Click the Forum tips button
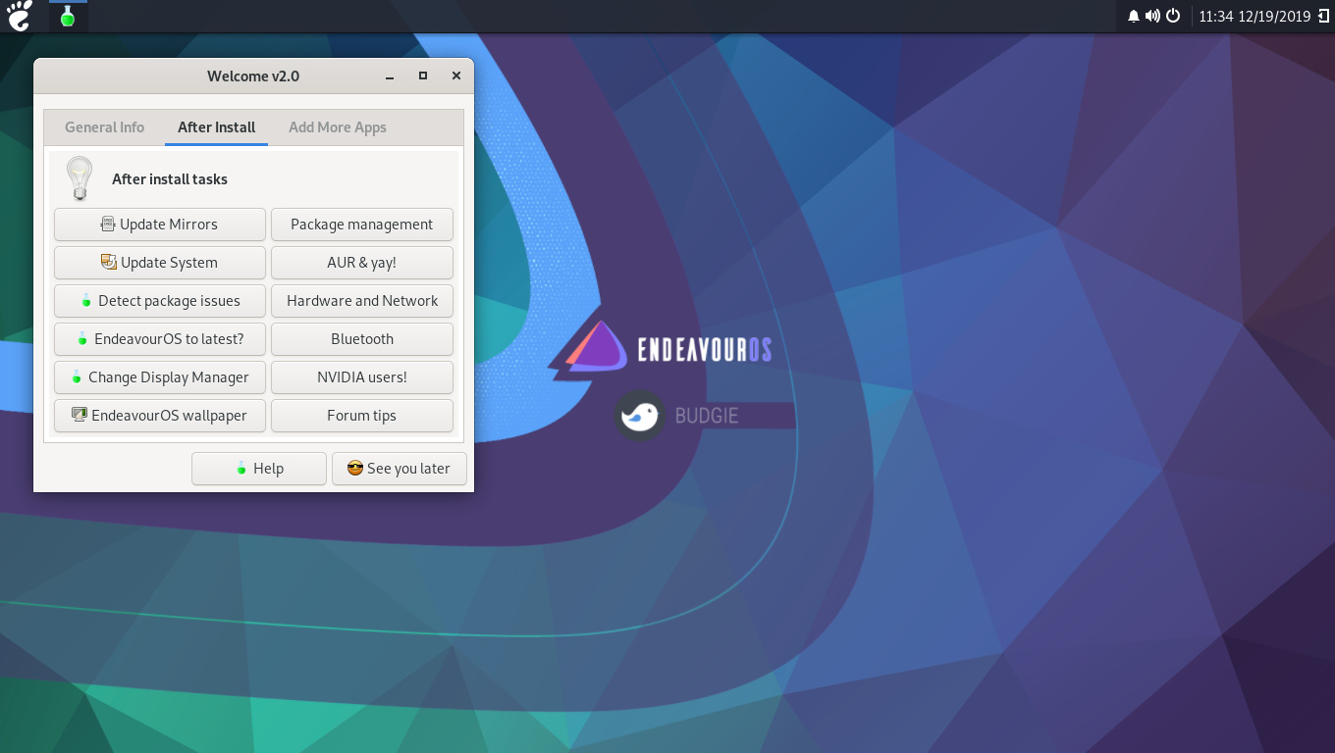Viewport: 1335px width, 753px height. 361,416
